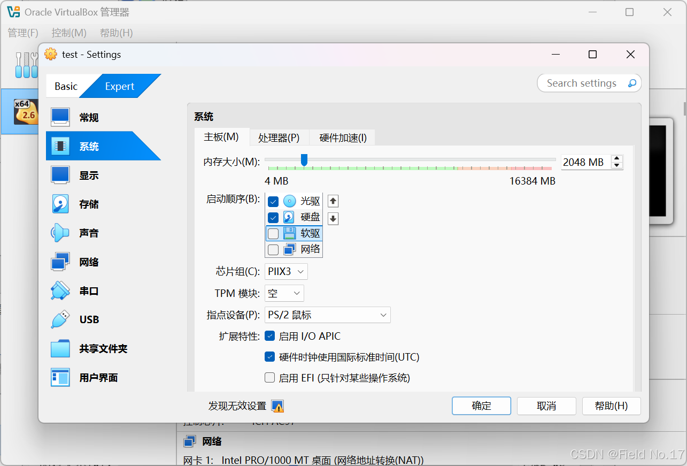The height and width of the screenshot is (466, 687).
Task: Uncheck 光驱 in boot order
Action: pyautogui.click(x=273, y=202)
